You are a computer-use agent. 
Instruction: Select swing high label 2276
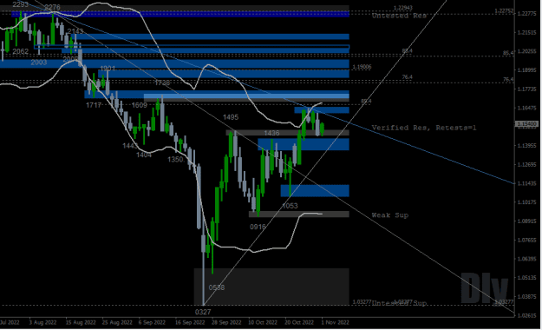click(x=53, y=7)
